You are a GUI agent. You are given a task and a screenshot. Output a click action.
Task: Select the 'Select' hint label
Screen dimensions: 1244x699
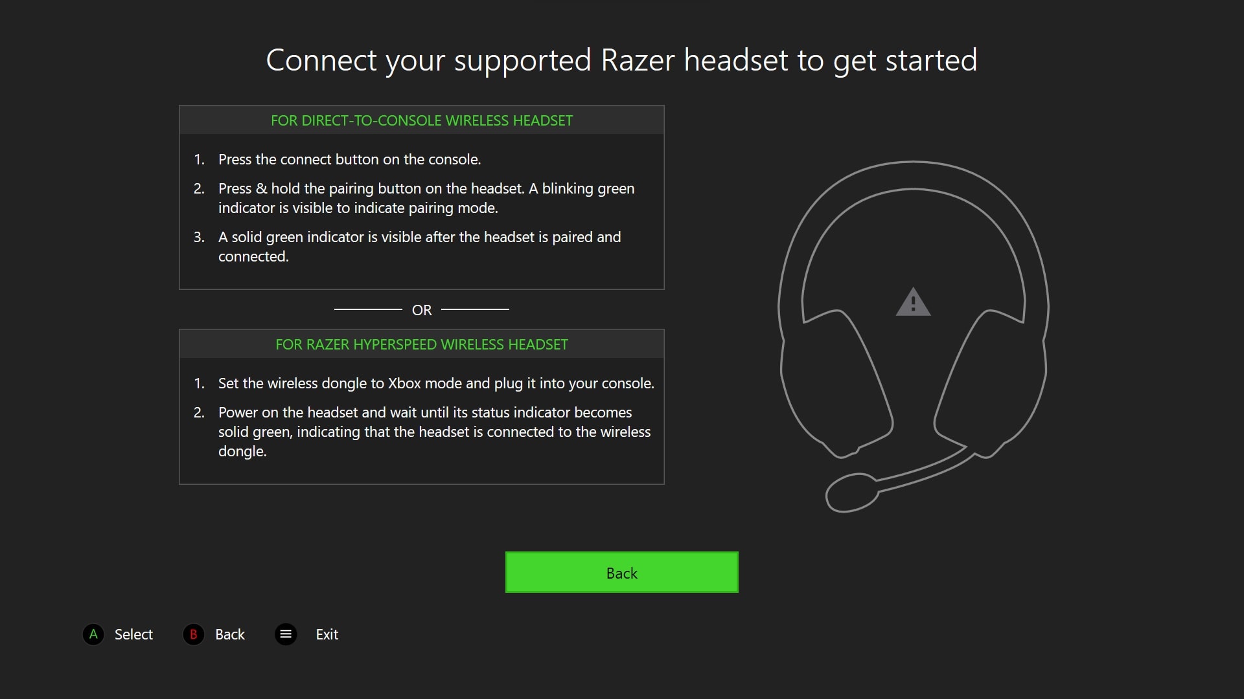tap(133, 634)
